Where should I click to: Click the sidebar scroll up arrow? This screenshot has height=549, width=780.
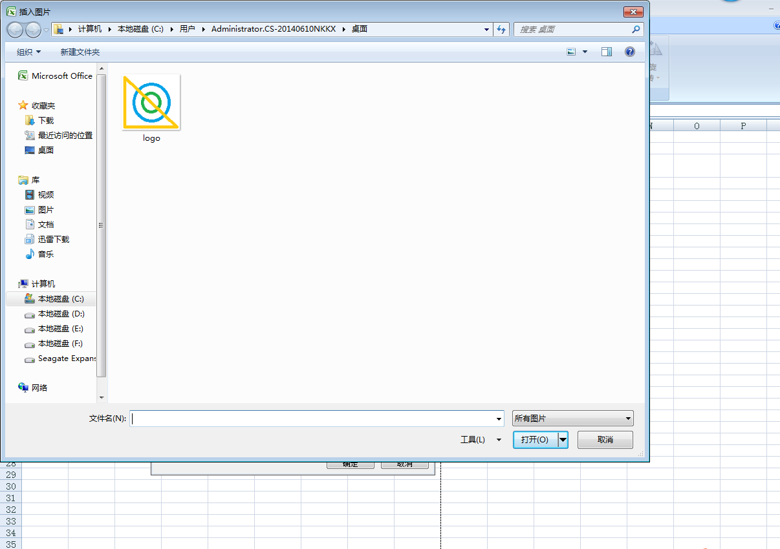coord(102,67)
